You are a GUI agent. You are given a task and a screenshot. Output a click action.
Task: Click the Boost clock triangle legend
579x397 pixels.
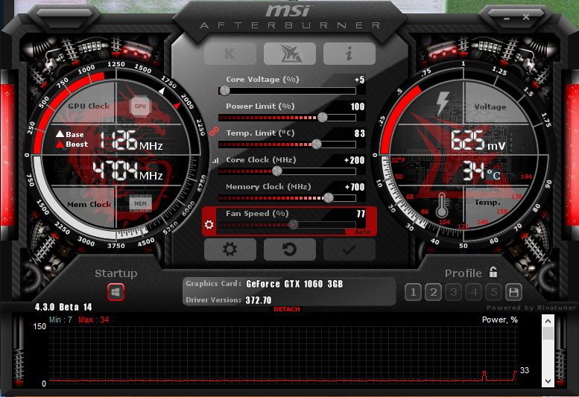coord(72,144)
